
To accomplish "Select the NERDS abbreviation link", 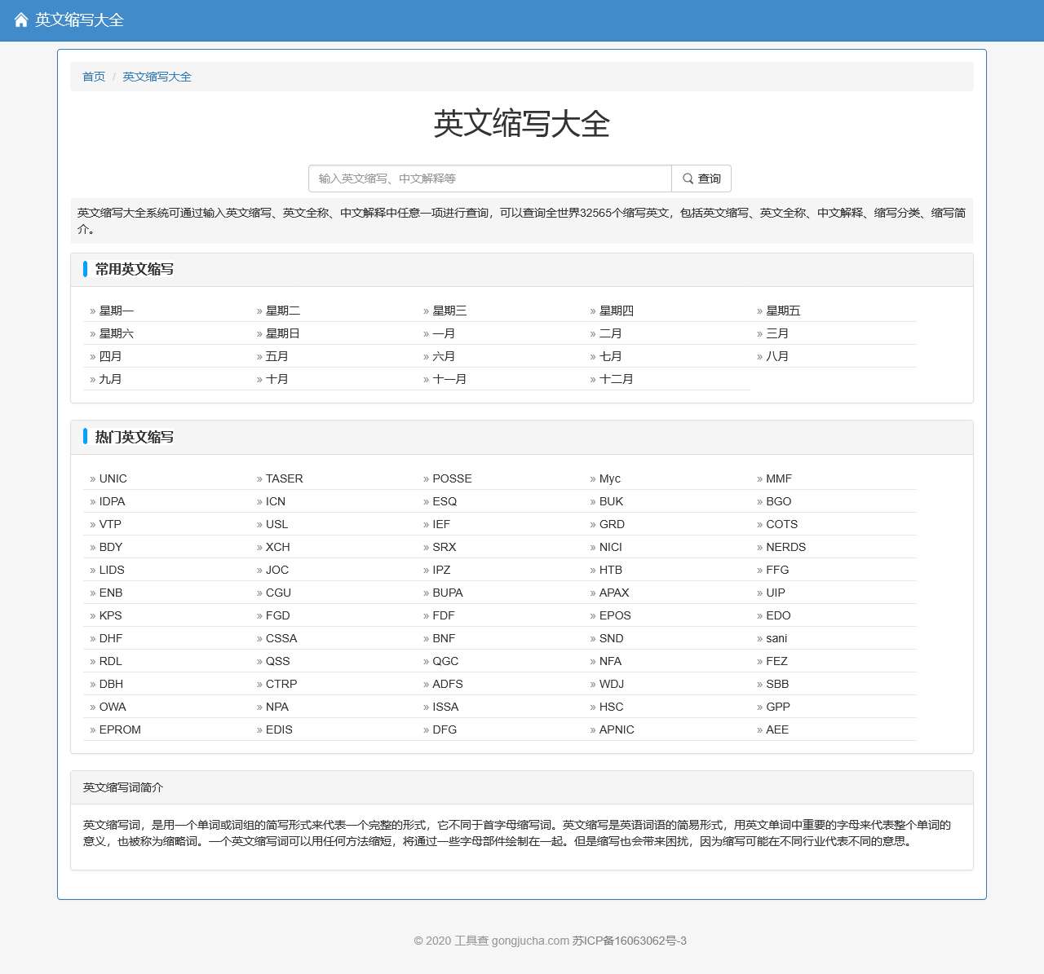I will point(785,547).
